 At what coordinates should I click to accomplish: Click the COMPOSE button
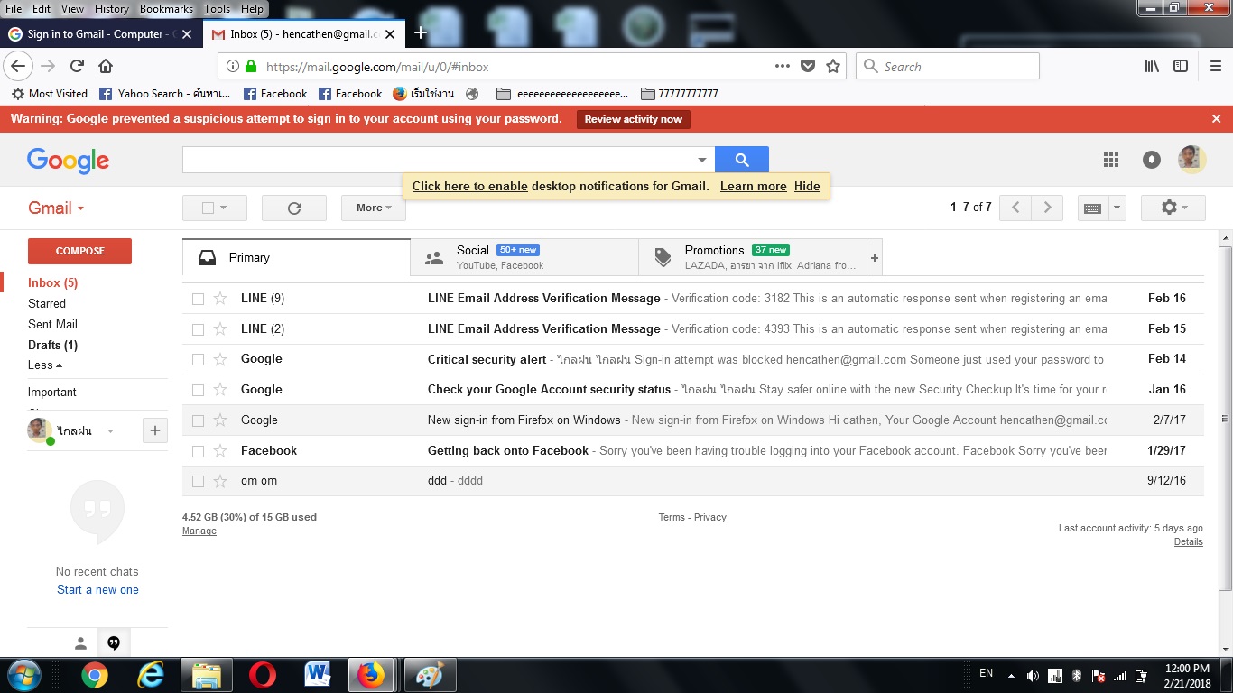coord(80,251)
